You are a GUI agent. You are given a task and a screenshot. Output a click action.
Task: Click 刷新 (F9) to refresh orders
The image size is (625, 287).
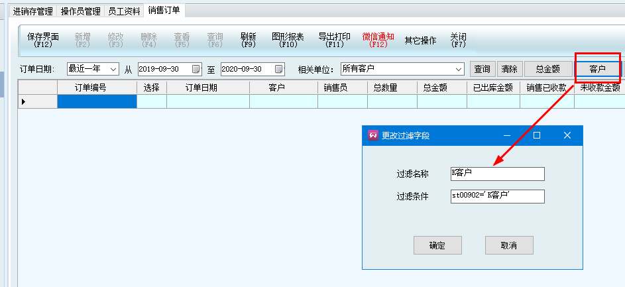pyautogui.click(x=249, y=40)
